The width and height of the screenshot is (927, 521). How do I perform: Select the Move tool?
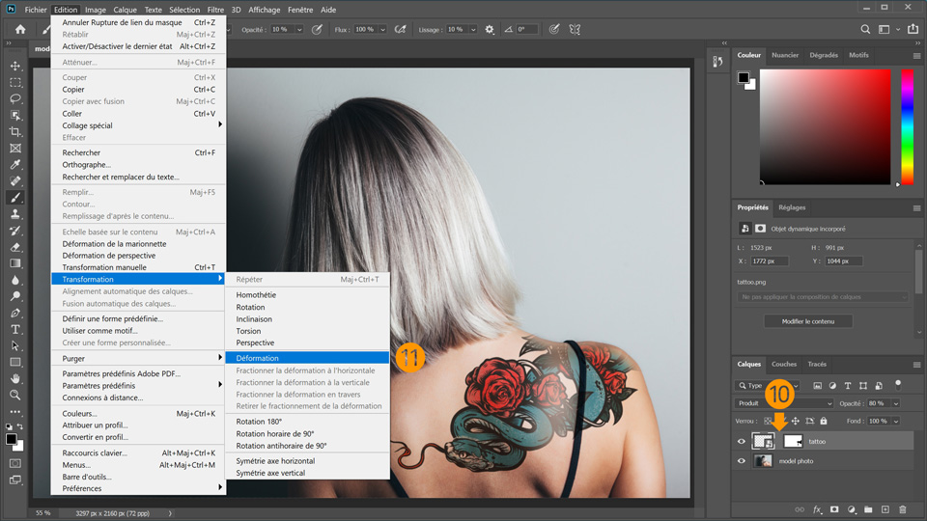[x=15, y=66]
